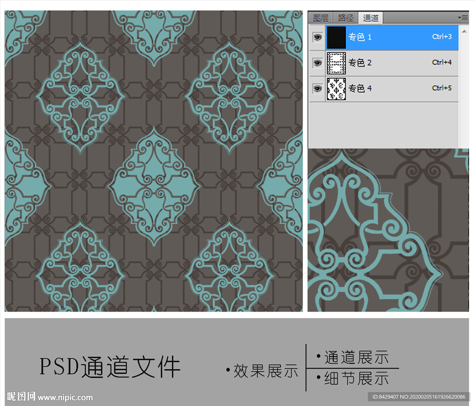Click the 通道展示 label
Image resolution: width=475 pixels, height=406 pixels.
pyautogui.click(x=356, y=357)
